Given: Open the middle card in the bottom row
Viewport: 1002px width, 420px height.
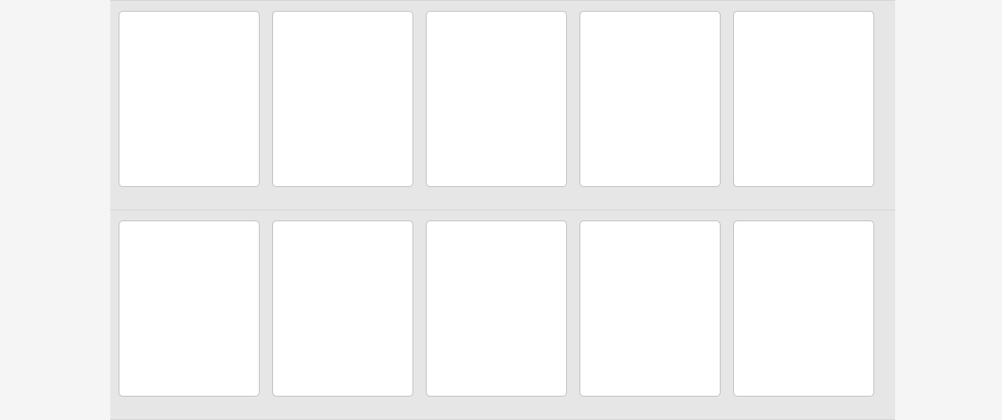Looking at the screenshot, I should coord(496,308).
